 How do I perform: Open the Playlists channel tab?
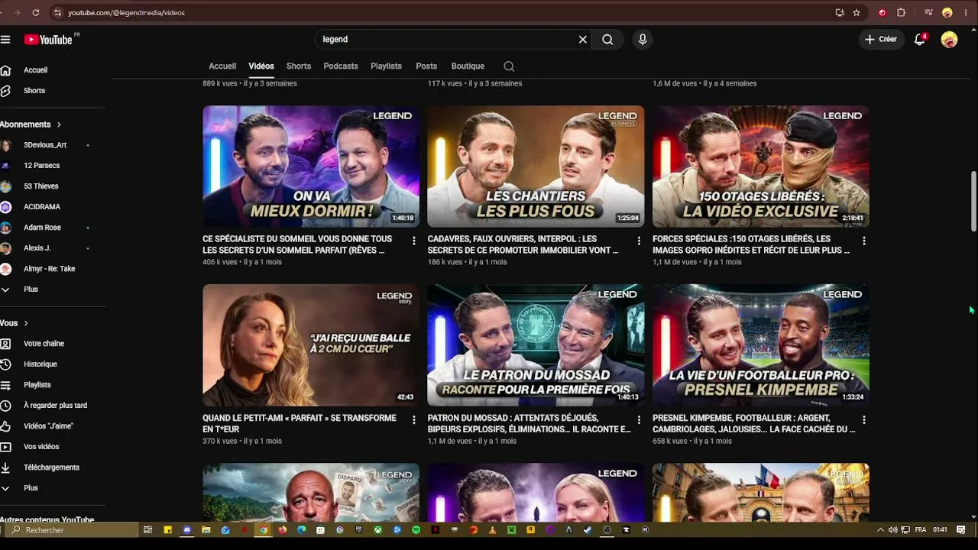[386, 66]
